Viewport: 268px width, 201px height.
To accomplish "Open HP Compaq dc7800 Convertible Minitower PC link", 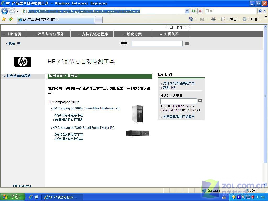I will point(85,108).
